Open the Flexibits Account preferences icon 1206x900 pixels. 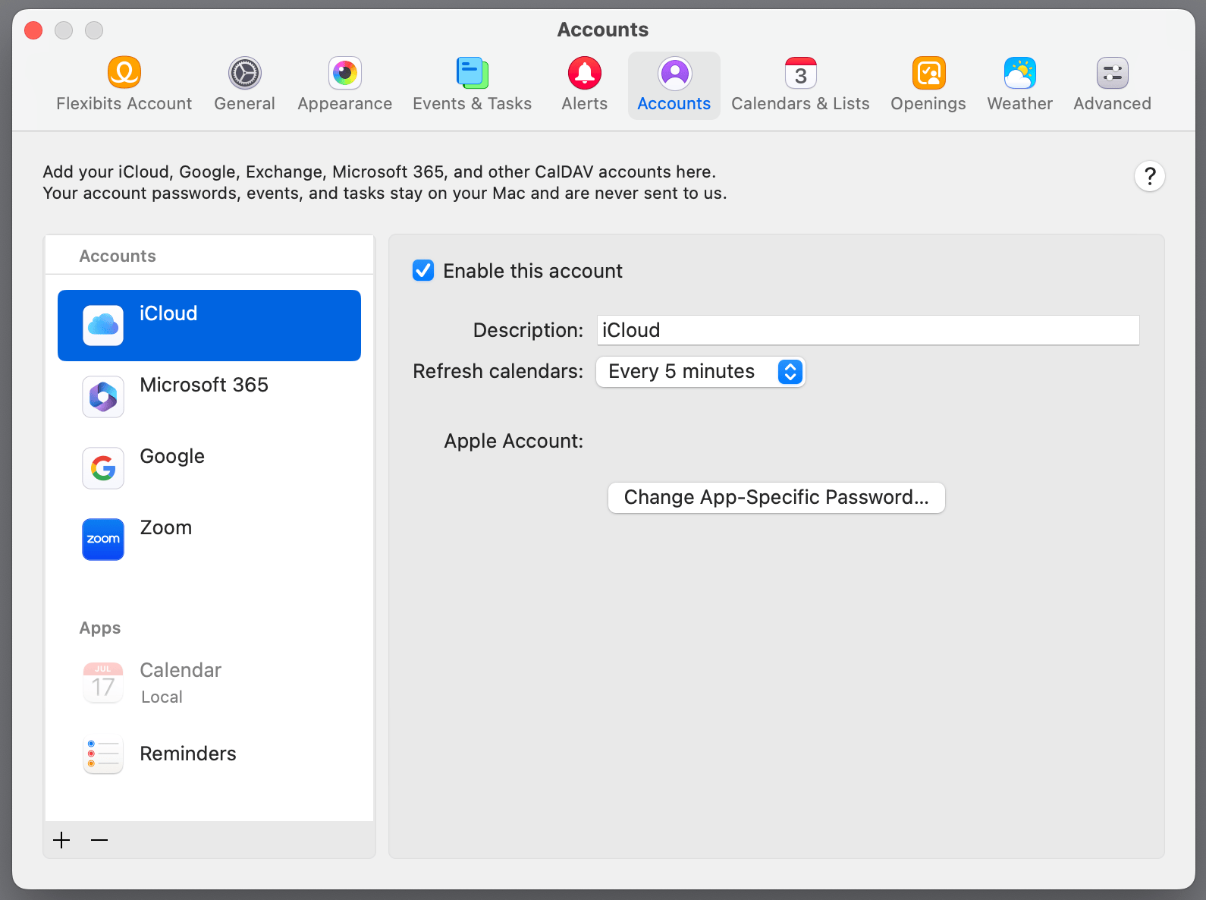pos(124,73)
